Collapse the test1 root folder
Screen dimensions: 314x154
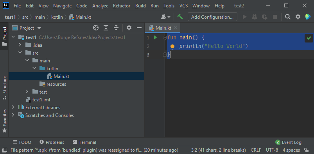(x=13, y=37)
